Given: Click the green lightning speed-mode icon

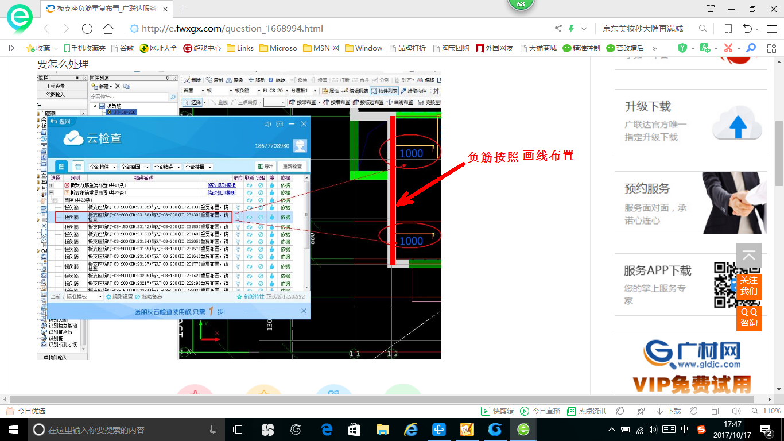Looking at the screenshot, I should [571, 29].
